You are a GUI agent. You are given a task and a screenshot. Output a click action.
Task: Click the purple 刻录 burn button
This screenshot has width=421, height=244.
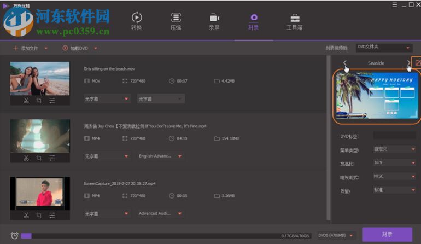coord(387,235)
